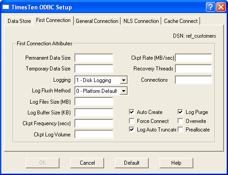The image size is (228, 175).
Task: Switch to the Data Store tab
Action: coord(19,21)
